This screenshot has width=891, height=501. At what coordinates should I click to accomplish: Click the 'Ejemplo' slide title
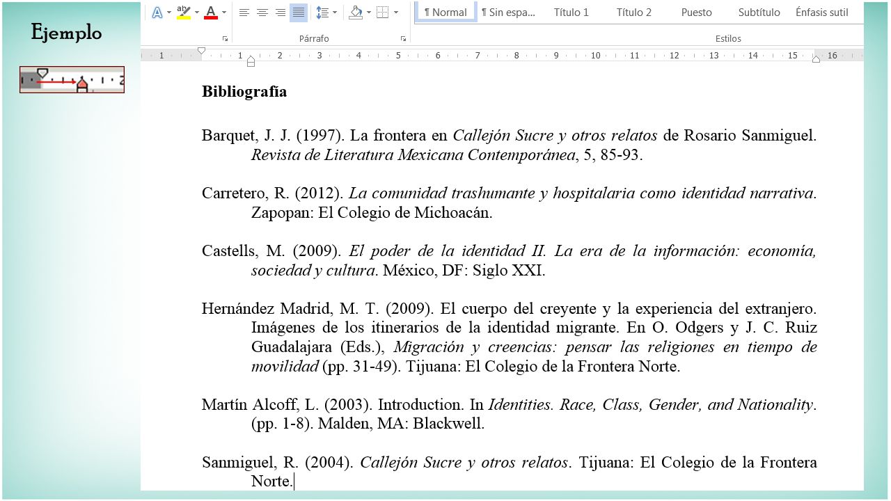[66, 33]
